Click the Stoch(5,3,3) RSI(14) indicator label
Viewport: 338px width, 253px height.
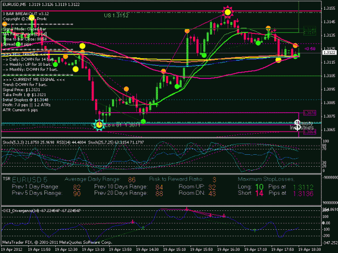click(73, 142)
